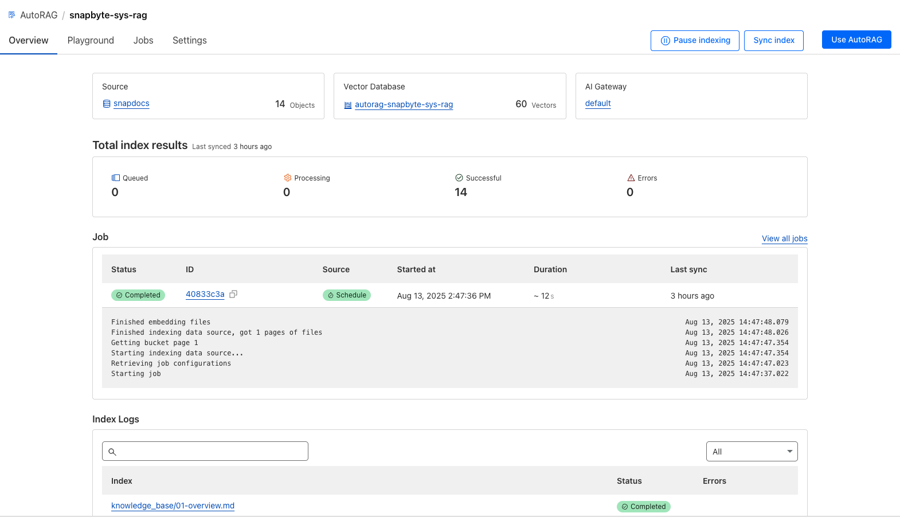
Task: Click the Sync index button
Action: click(774, 40)
